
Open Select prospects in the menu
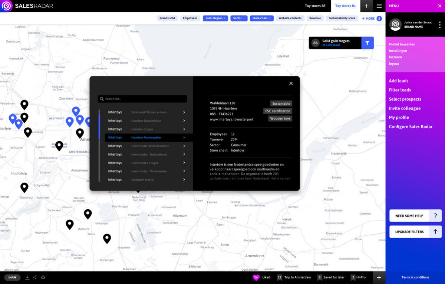click(x=405, y=99)
